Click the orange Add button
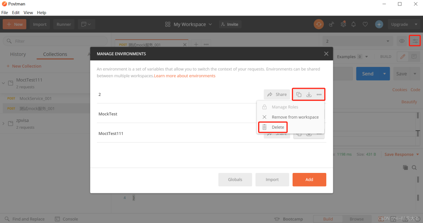The image size is (423, 223). pos(309,179)
